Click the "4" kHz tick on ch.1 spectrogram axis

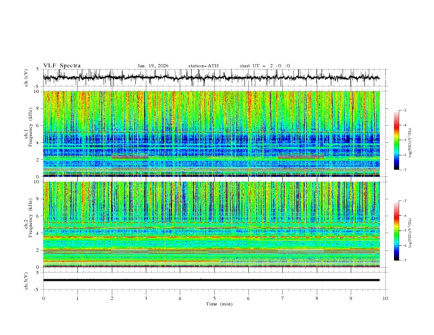39,143
